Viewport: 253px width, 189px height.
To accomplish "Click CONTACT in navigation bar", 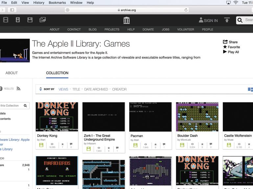I will 74,29.
